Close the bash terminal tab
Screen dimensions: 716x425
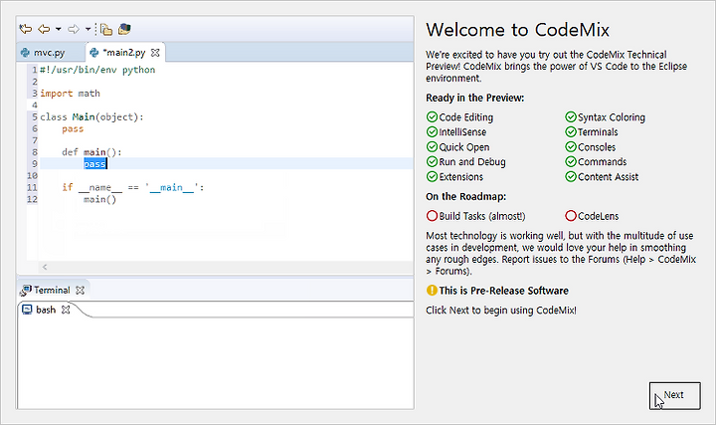[x=66, y=310]
